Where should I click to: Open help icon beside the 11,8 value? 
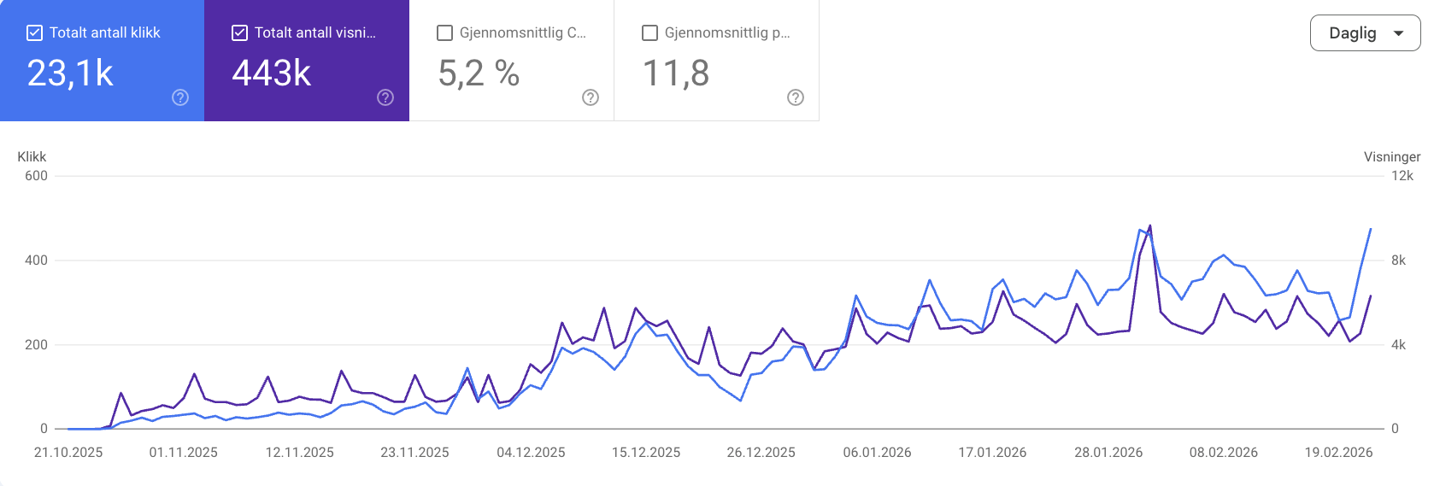[x=796, y=97]
